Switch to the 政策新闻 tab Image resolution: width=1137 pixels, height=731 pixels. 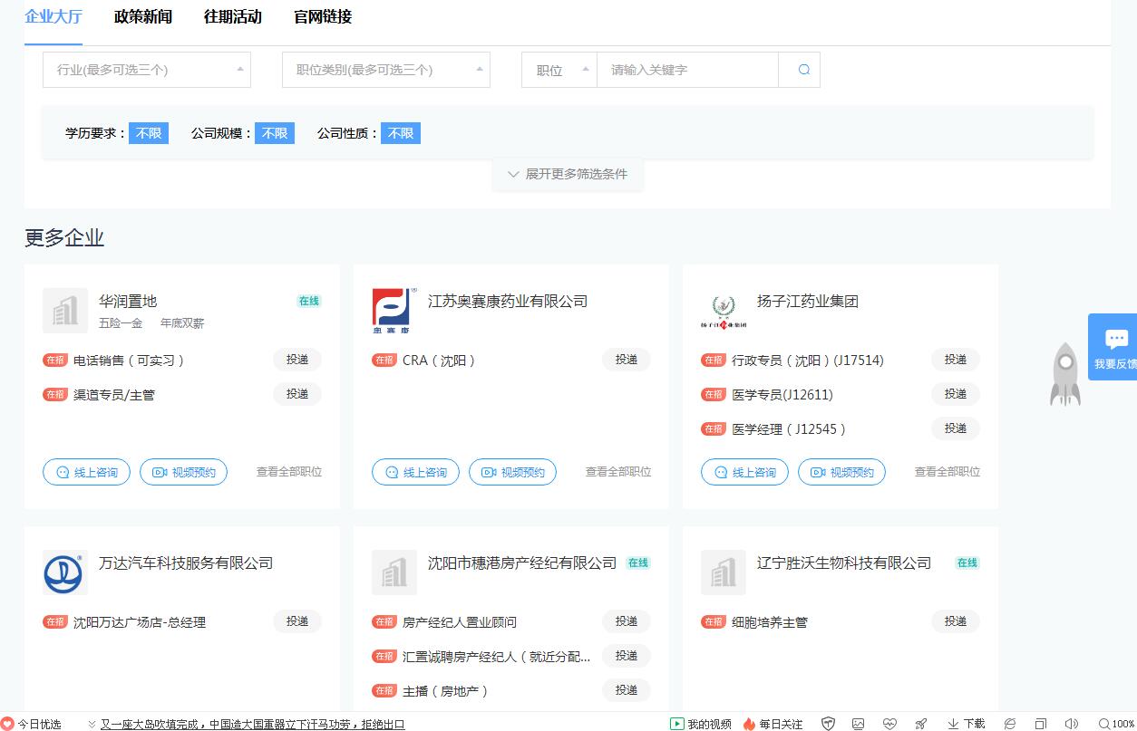point(143,16)
